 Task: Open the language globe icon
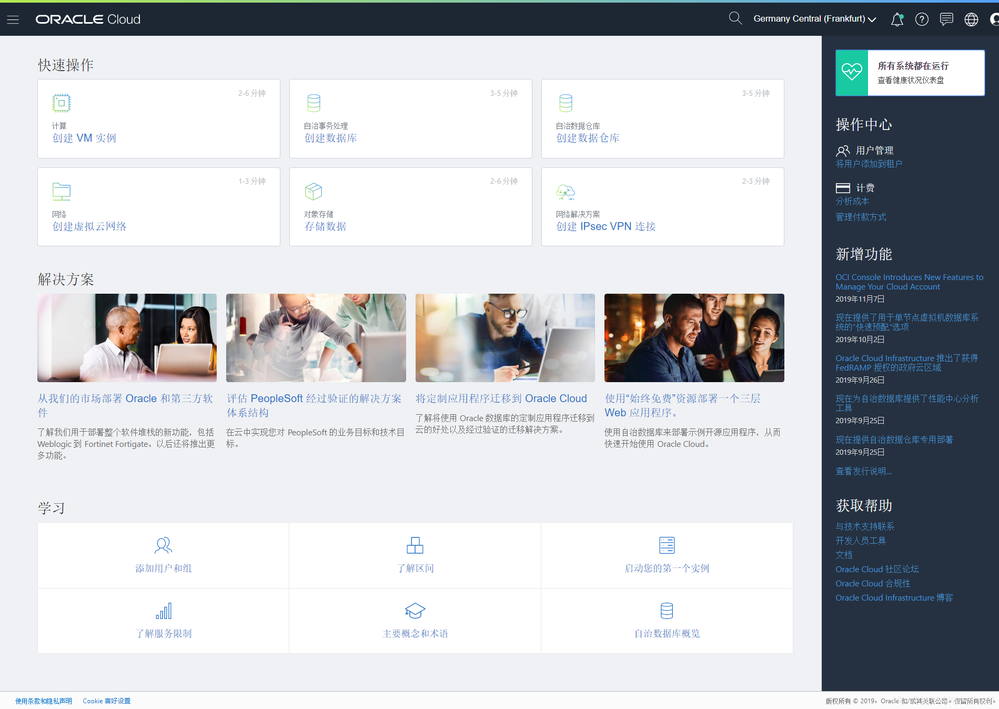coord(971,19)
